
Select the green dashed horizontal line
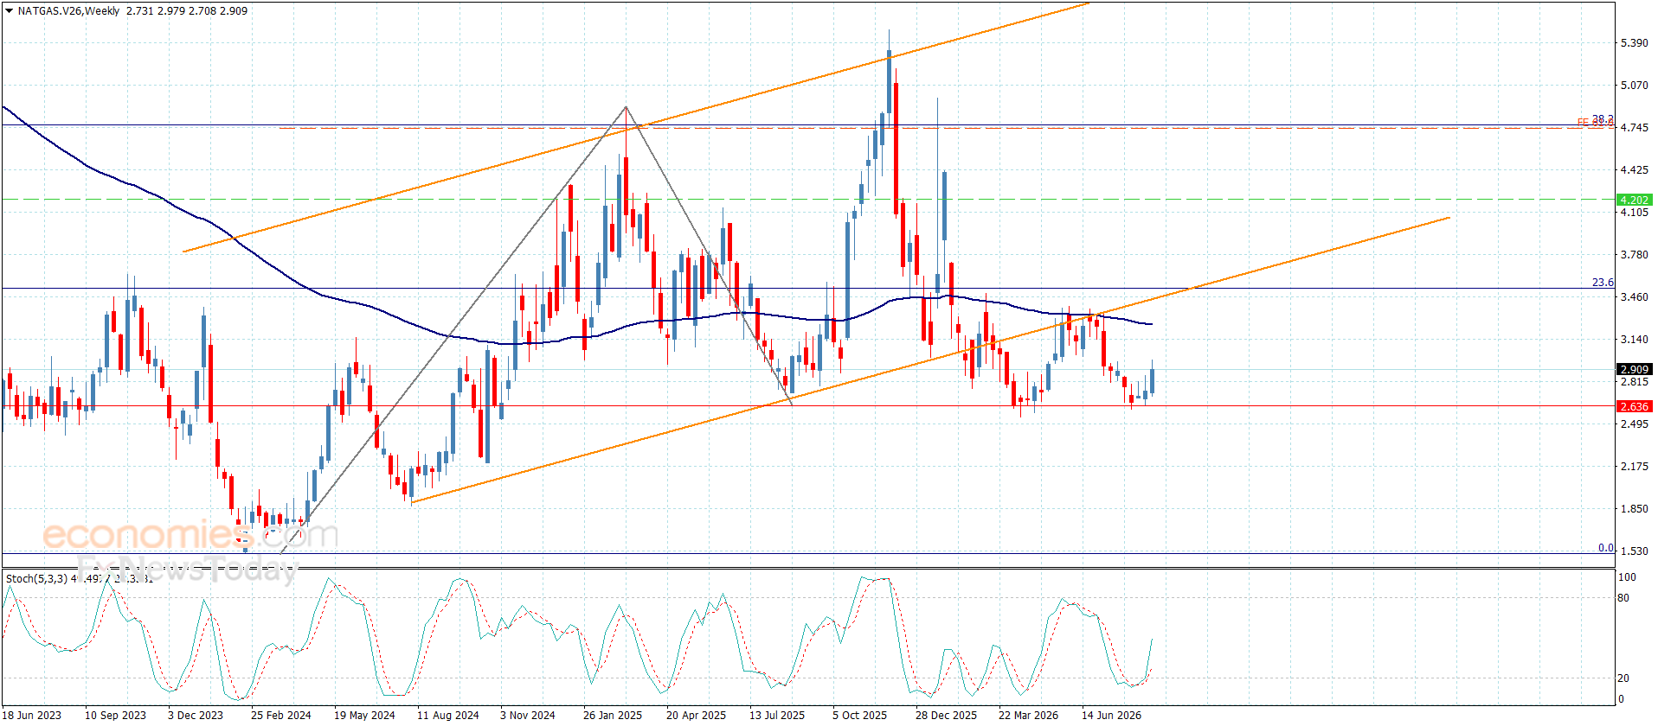point(807,200)
